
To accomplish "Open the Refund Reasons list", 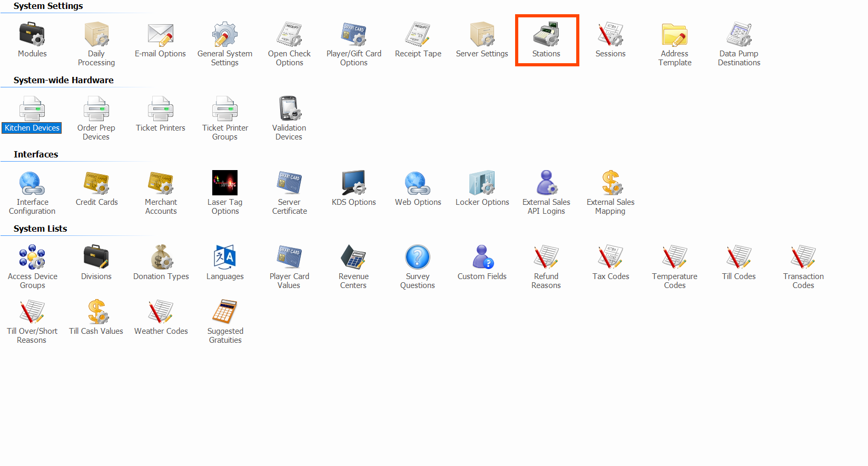I will (546, 258).
